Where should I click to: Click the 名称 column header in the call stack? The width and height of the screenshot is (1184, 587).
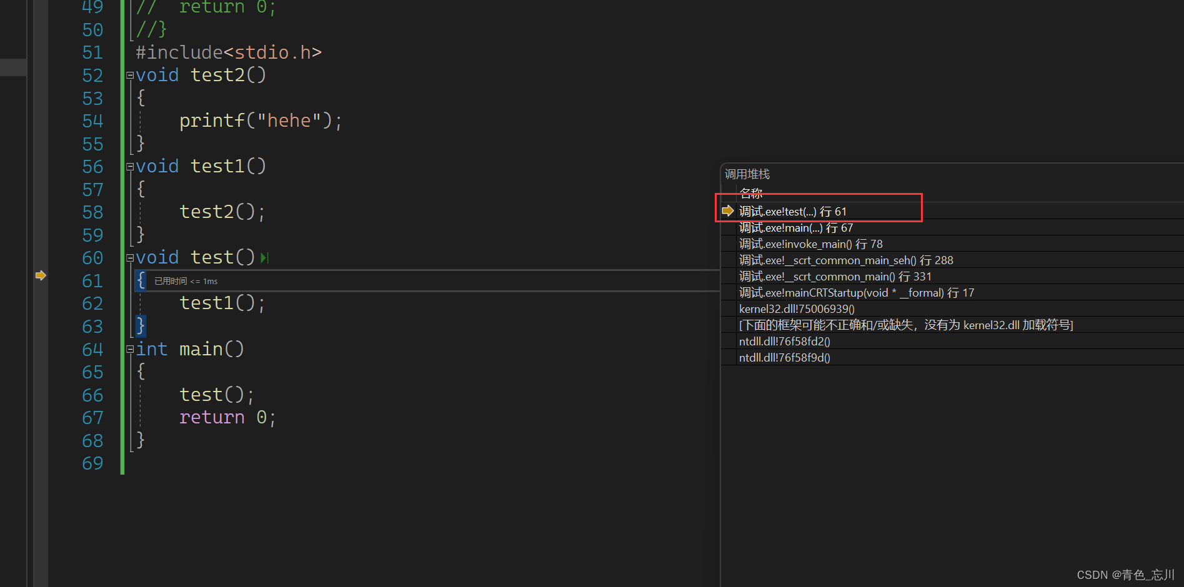[x=751, y=193]
